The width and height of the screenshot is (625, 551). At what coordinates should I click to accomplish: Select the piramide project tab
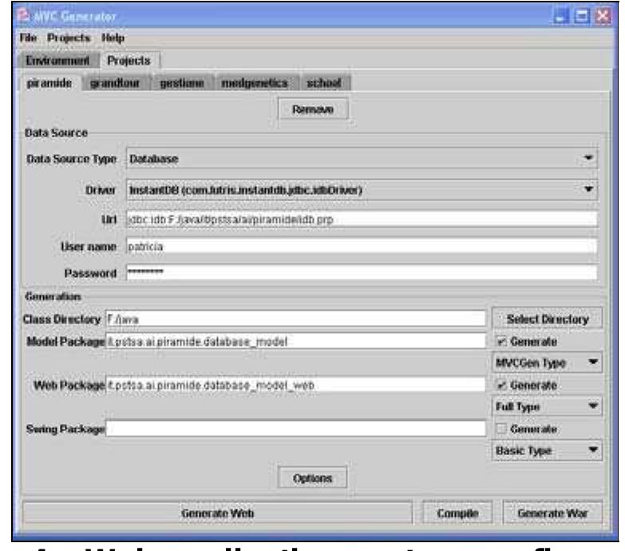49,83
